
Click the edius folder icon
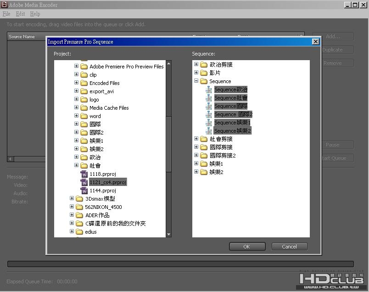(79, 232)
